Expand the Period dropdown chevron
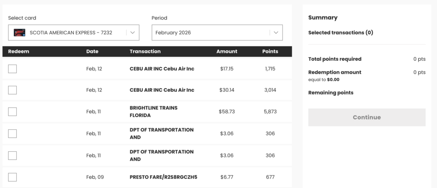Viewport: 437px width, 188px height. (x=276, y=32)
